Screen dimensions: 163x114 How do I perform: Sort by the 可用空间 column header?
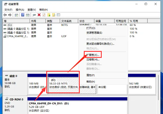tap(121, 21)
